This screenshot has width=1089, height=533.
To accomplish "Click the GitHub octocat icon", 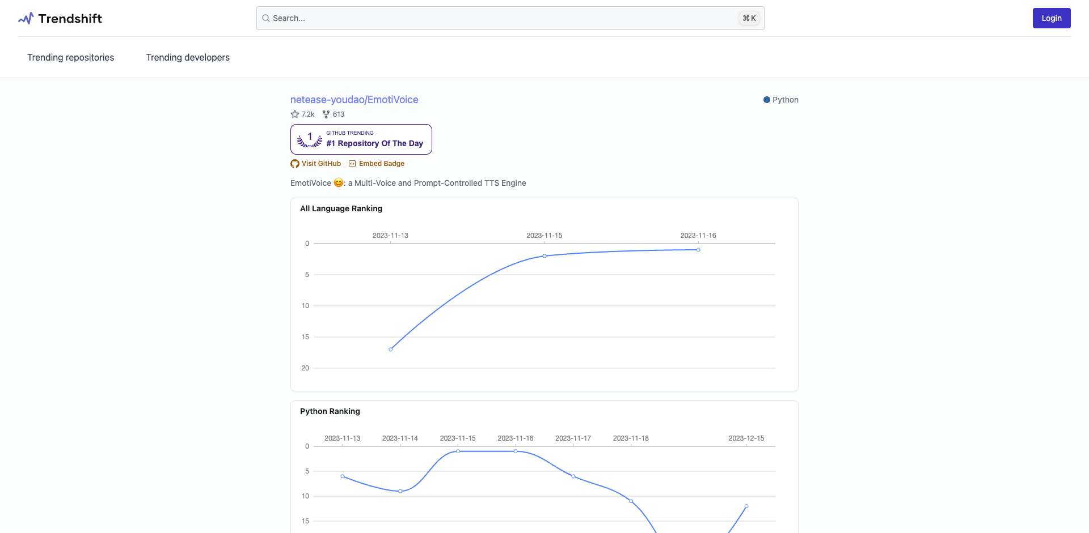I will 295,164.
